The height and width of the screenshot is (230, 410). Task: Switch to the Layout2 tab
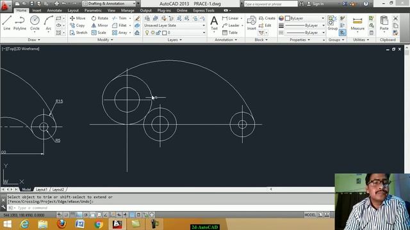tap(58, 189)
